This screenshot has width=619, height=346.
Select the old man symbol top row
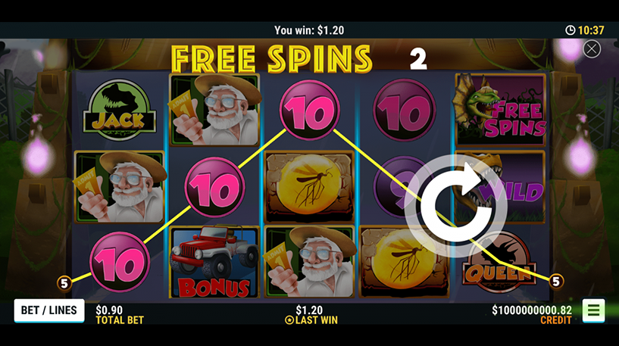pos(215,110)
